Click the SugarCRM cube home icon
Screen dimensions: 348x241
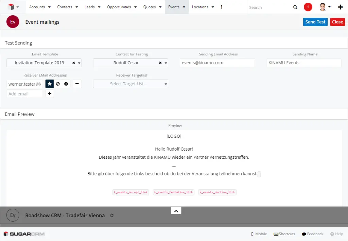(x=11, y=7)
